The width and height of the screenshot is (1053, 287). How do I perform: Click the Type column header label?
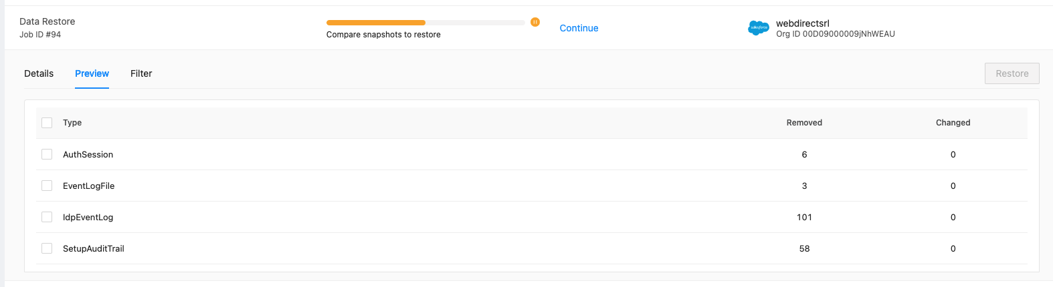(x=72, y=123)
